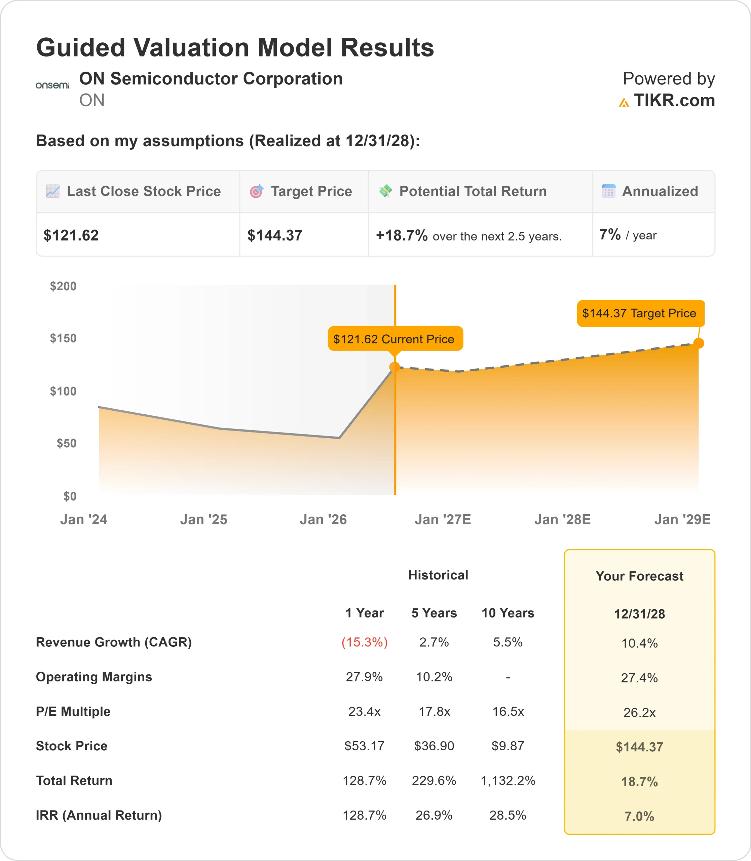Click the Jan '26 axis label
Viewport: 751px width, 861px height.
pos(323,520)
